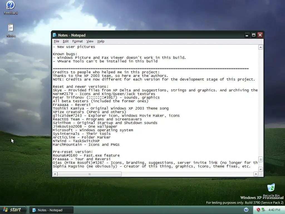Click the red security shield tray icon

[258, 210]
